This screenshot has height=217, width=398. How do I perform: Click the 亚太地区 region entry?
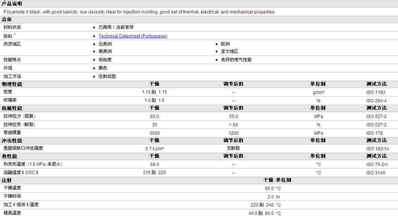coord(230,51)
